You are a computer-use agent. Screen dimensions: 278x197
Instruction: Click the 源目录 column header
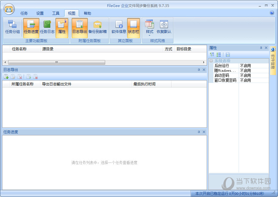click(x=101, y=49)
